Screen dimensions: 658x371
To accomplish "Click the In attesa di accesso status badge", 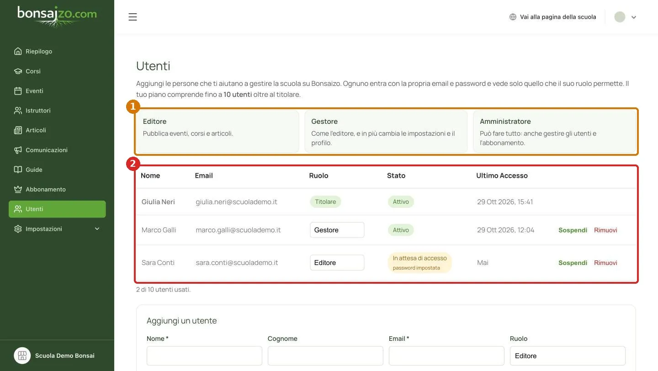I will tap(419, 263).
